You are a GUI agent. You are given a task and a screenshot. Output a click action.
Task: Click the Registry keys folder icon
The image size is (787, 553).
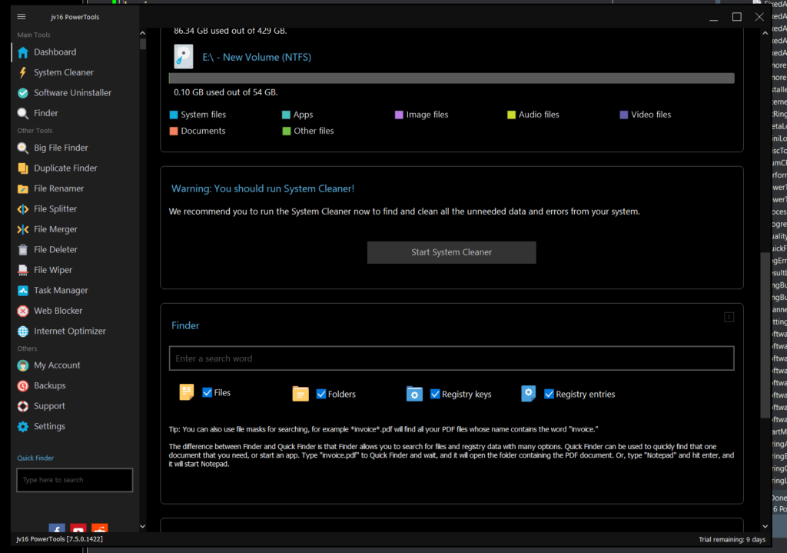pyautogui.click(x=414, y=394)
